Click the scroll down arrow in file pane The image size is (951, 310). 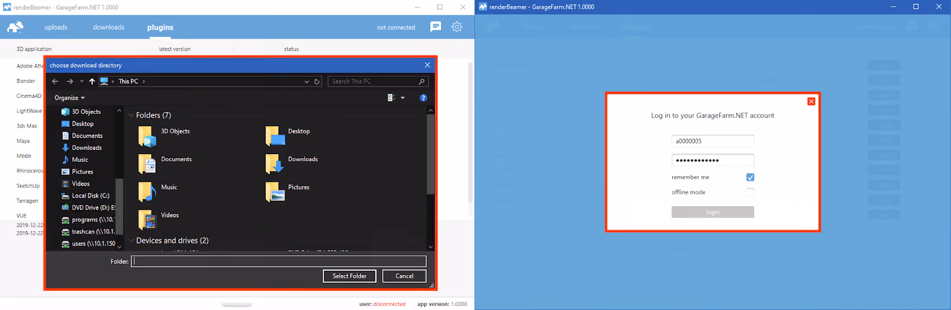tap(431, 247)
